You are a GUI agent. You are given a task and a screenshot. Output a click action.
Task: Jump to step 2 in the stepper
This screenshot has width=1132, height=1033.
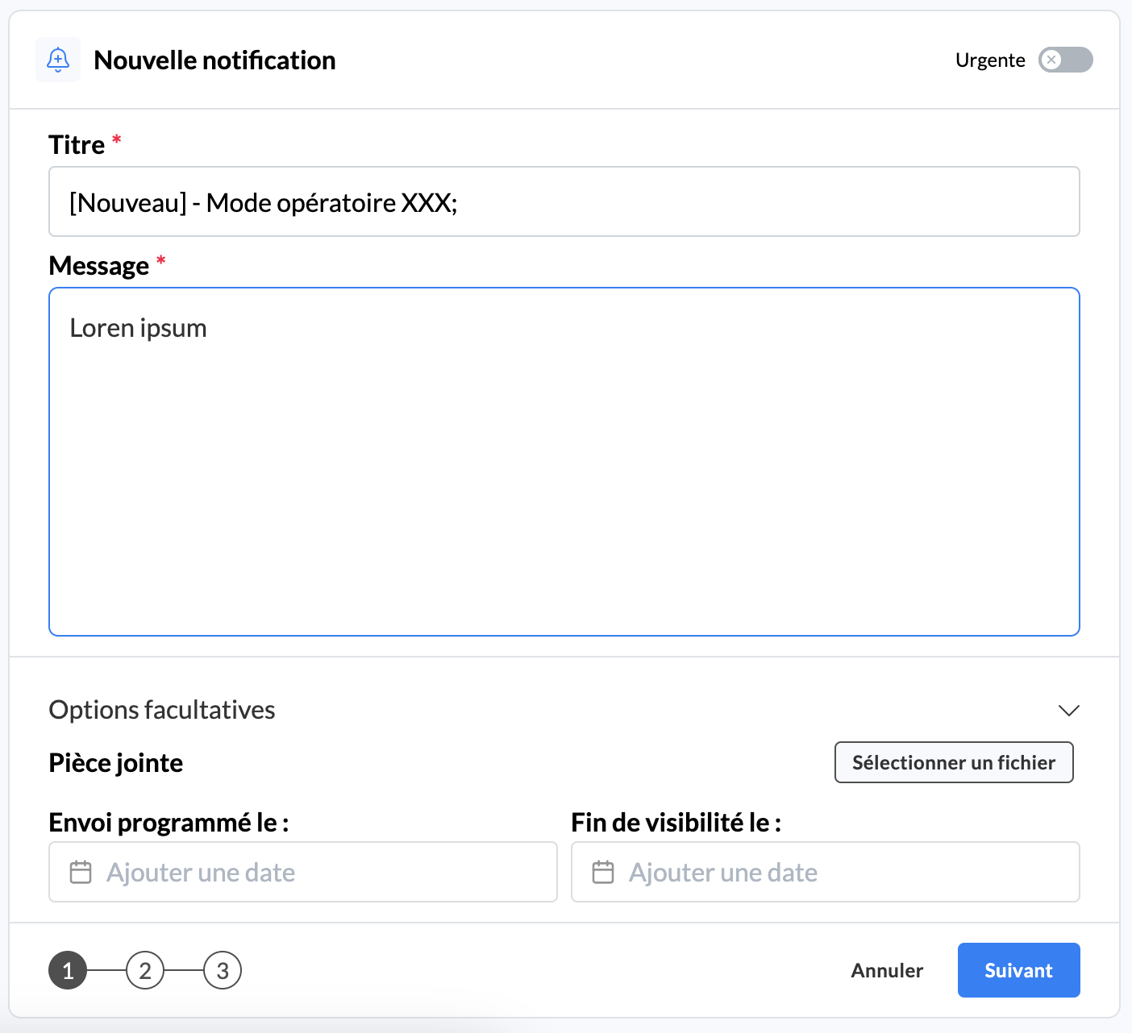tap(145, 971)
